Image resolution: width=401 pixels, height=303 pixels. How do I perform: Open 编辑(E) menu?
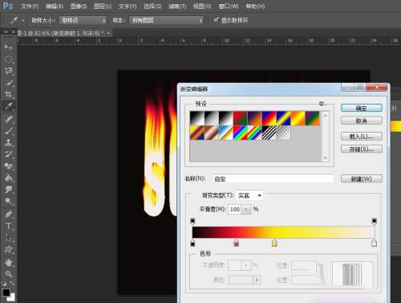click(x=55, y=6)
